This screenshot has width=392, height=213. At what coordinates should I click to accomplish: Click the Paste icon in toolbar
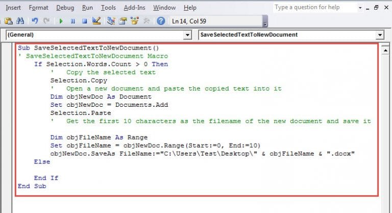point(8,21)
